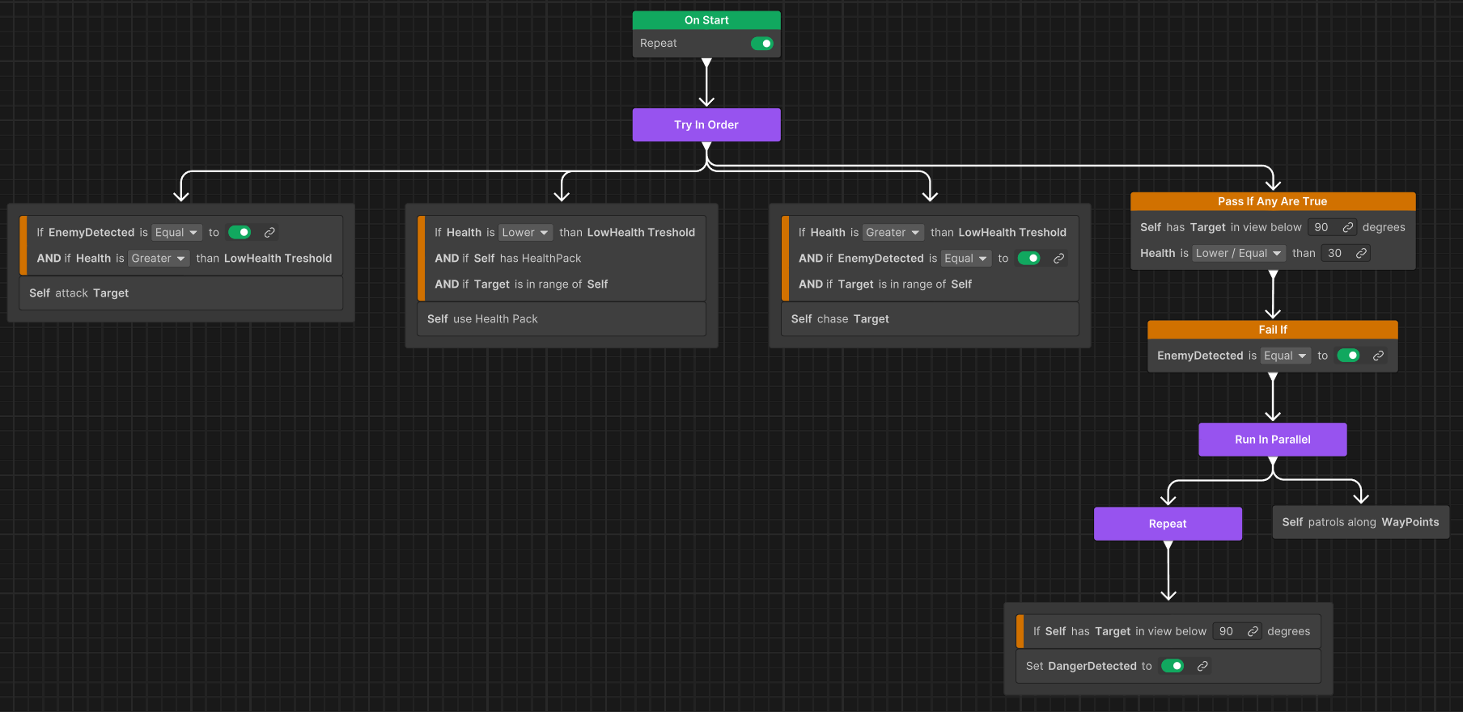Click LowHealth Treshold in the Health Pack node
This screenshot has height=712, width=1463.
click(641, 233)
